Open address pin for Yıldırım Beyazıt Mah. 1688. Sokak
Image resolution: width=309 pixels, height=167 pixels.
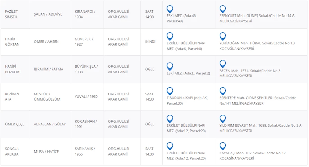pos(223,118)
